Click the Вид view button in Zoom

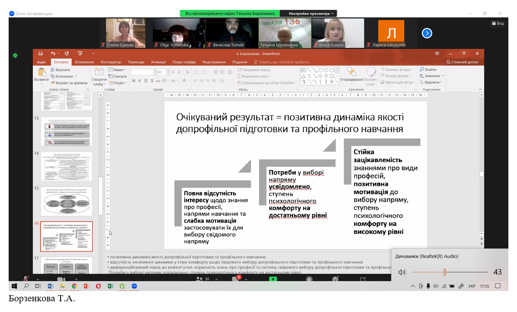498,23
